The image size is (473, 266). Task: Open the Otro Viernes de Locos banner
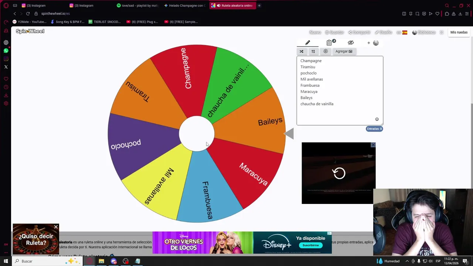point(203,243)
